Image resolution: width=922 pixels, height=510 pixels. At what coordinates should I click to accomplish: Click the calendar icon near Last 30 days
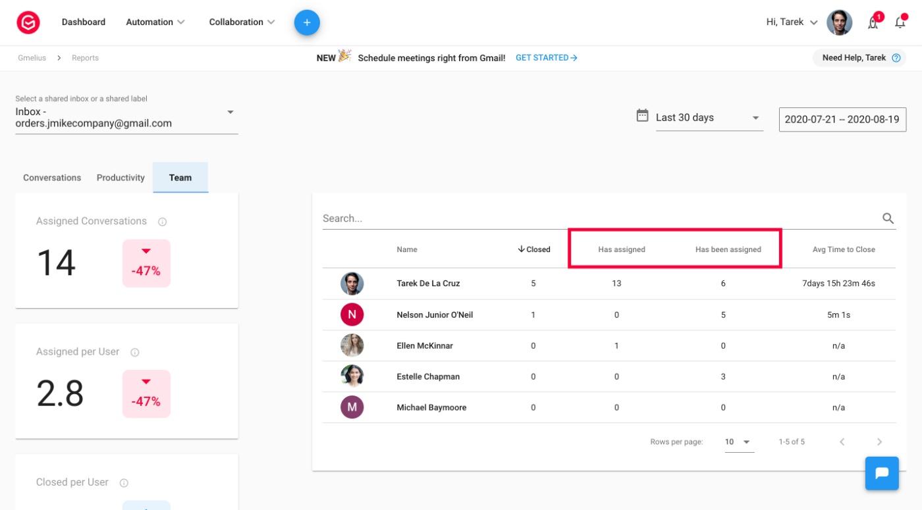tap(642, 116)
